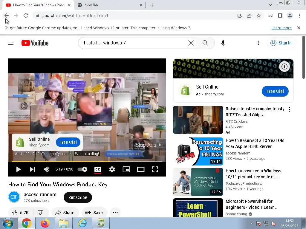306x229 pixels.
Task: Open the install app icon in address bar
Action: (240, 16)
